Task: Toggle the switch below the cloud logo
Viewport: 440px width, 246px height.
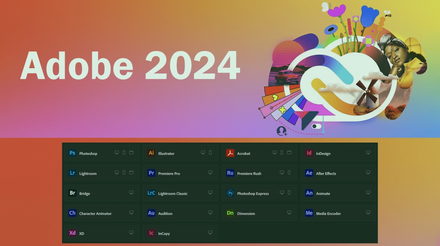Action: pyautogui.click(x=316, y=126)
